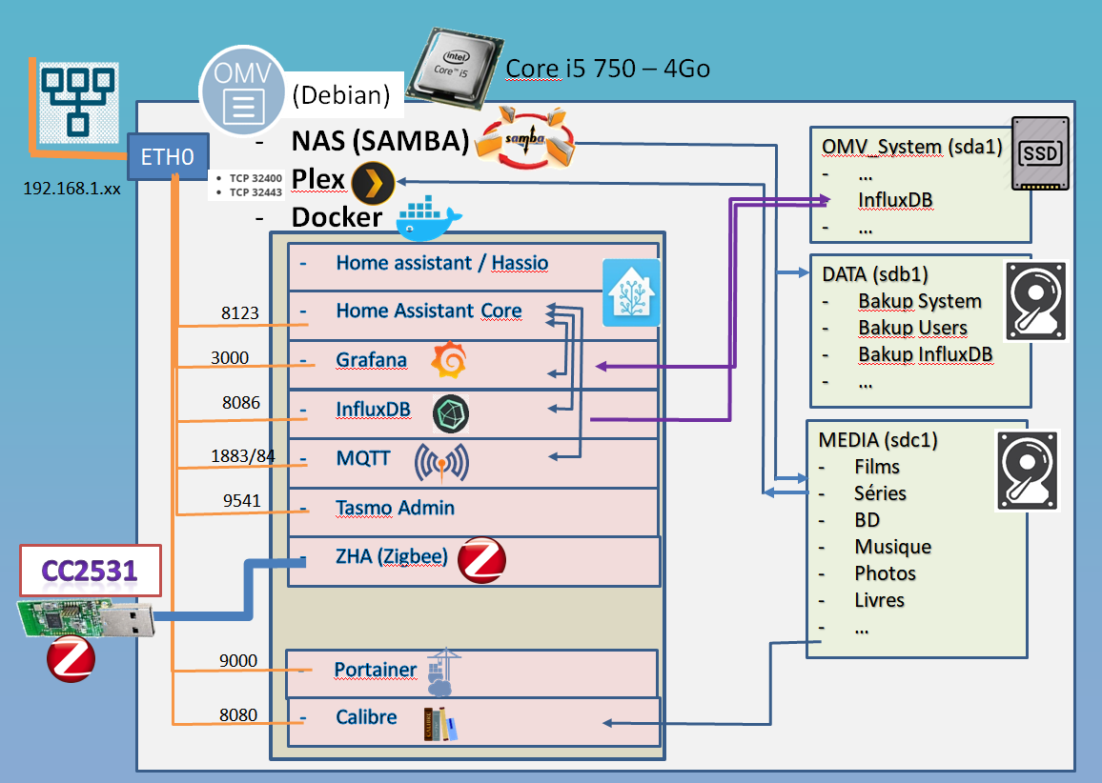Click the OMV circular logo
Screen dimensions: 1102x783
click(x=242, y=90)
